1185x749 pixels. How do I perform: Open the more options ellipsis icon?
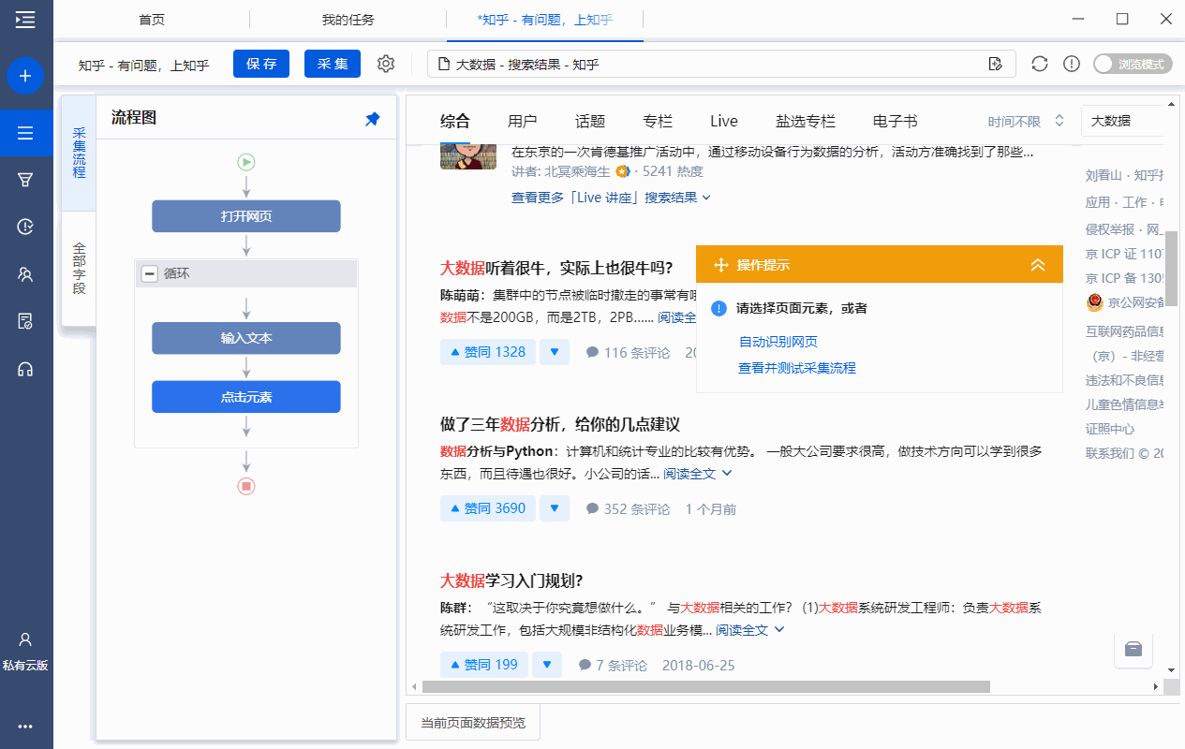click(x=25, y=726)
